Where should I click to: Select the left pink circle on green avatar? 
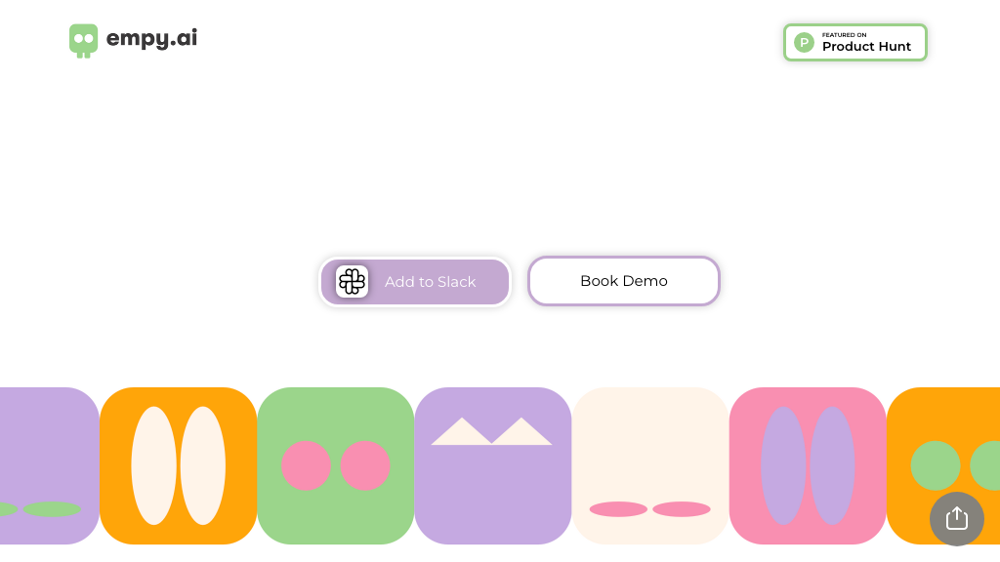(x=306, y=465)
